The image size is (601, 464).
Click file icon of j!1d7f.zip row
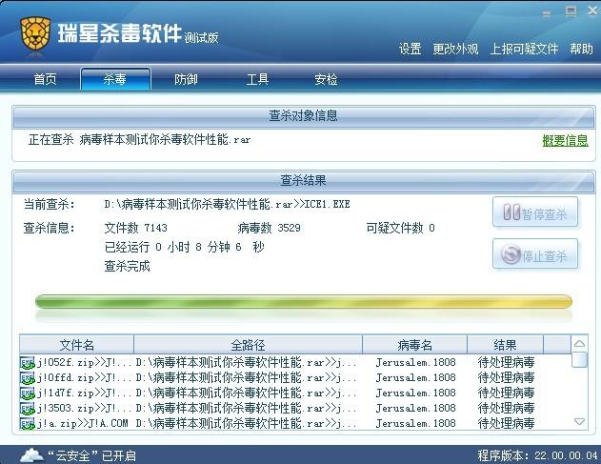[x=28, y=393]
